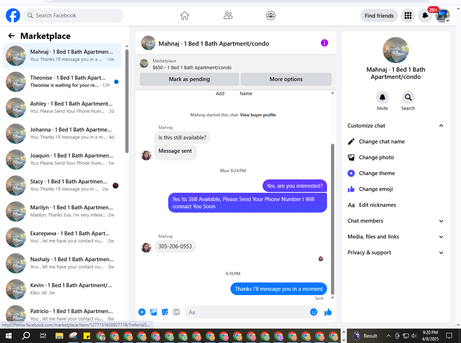Open Theonise conversation in list
The width and height of the screenshot is (461, 343).
pos(62,82)
